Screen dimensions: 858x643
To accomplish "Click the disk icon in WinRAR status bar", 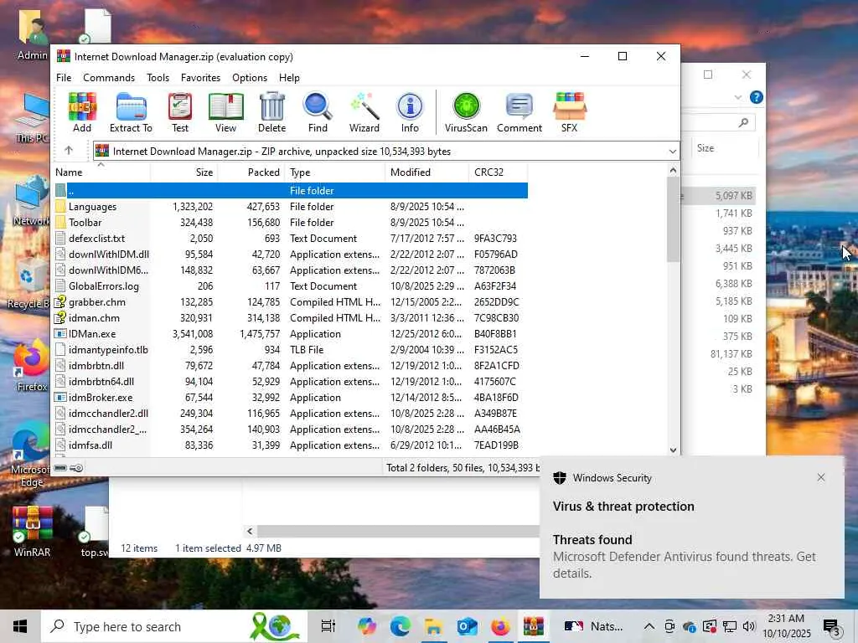I will 60,468.
